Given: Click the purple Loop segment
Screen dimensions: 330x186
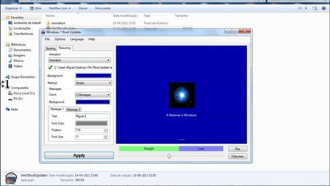Looking at the screenshot, I should 201,149.
